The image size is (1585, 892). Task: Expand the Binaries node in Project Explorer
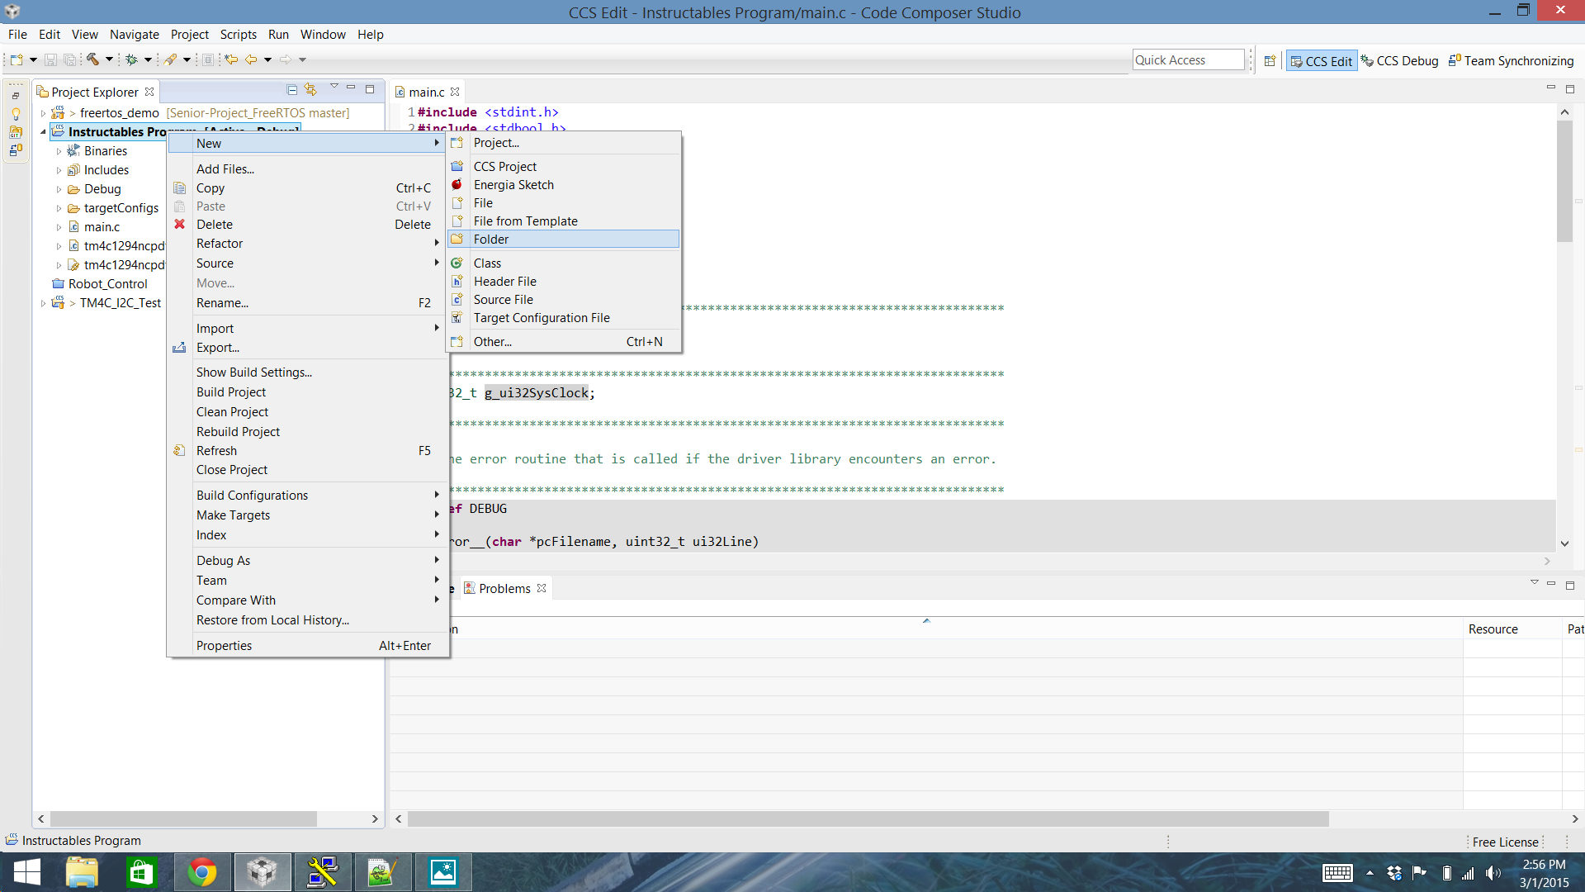tap(58, 150)
